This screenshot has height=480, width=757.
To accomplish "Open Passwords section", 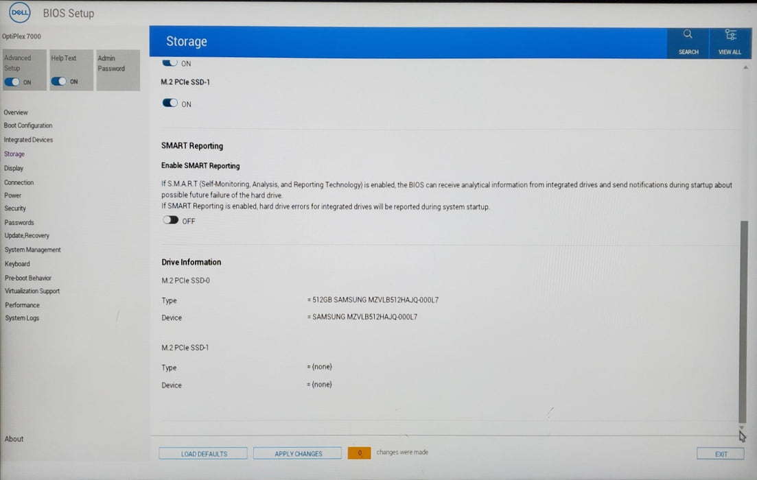I will 19,222.
